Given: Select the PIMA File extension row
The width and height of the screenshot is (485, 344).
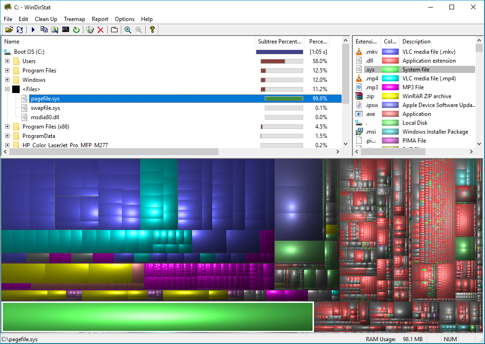Looking at the screenshot, I should 415,141.
